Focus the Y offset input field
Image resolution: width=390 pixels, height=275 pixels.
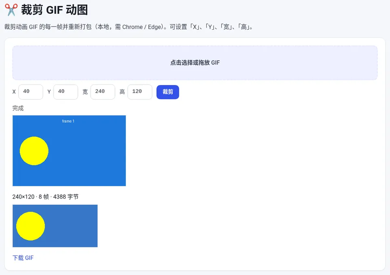[66, 92]
